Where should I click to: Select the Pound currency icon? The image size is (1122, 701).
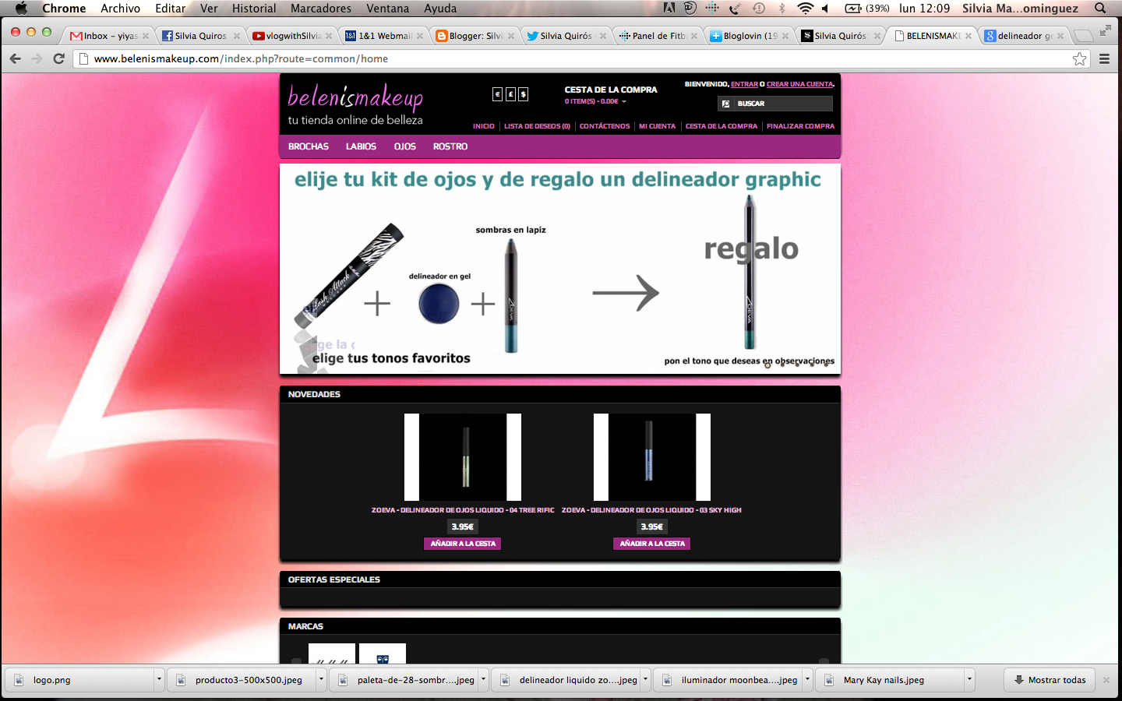pos(510,94)
